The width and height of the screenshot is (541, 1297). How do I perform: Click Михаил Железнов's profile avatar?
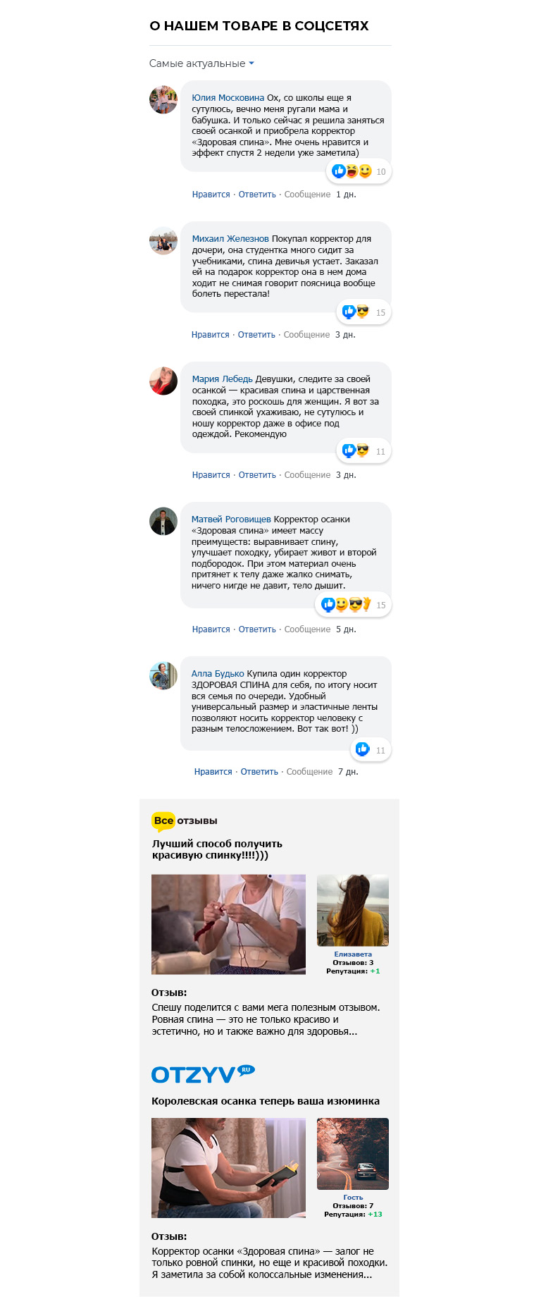coord(163,240)
